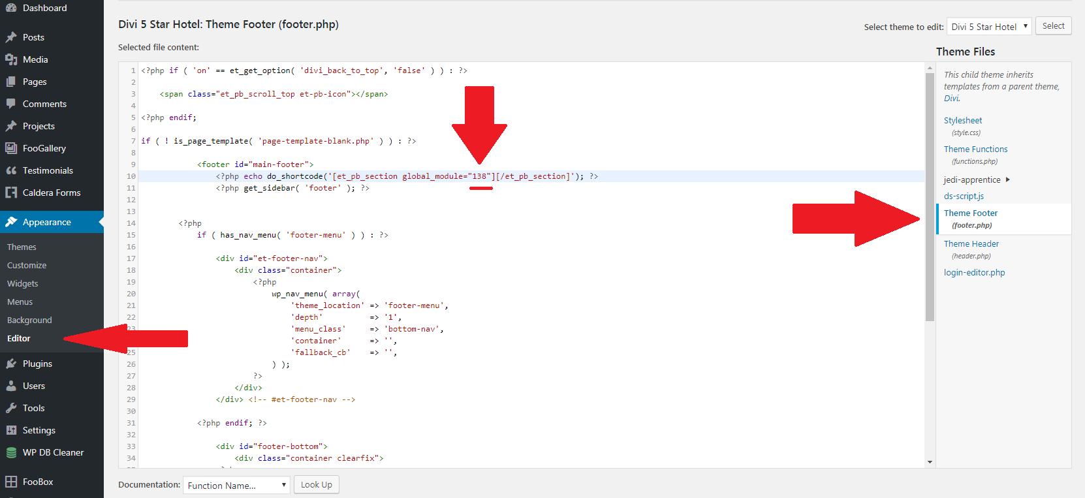The width and height of the screenshot is (1085, 498).
Task: Click the Projects pin icon
Action: pos(11,126)
